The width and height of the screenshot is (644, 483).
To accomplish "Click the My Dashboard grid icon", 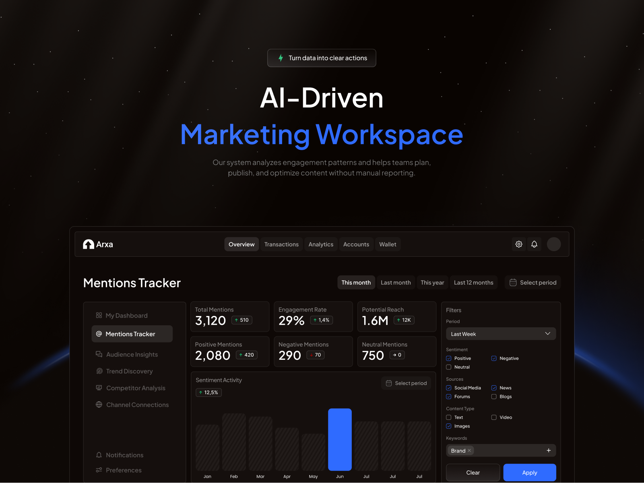I will [99, 315].
